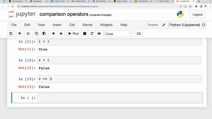Interrupt the kernel with stop icon
Viewport: 212px width, 119px height.
[85, 33]
